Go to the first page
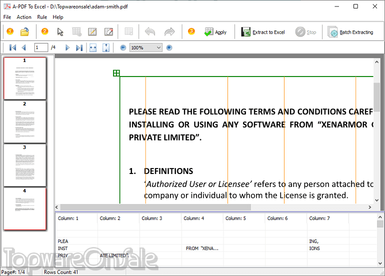This screenshot has height=276, width=385. [12, 47]
